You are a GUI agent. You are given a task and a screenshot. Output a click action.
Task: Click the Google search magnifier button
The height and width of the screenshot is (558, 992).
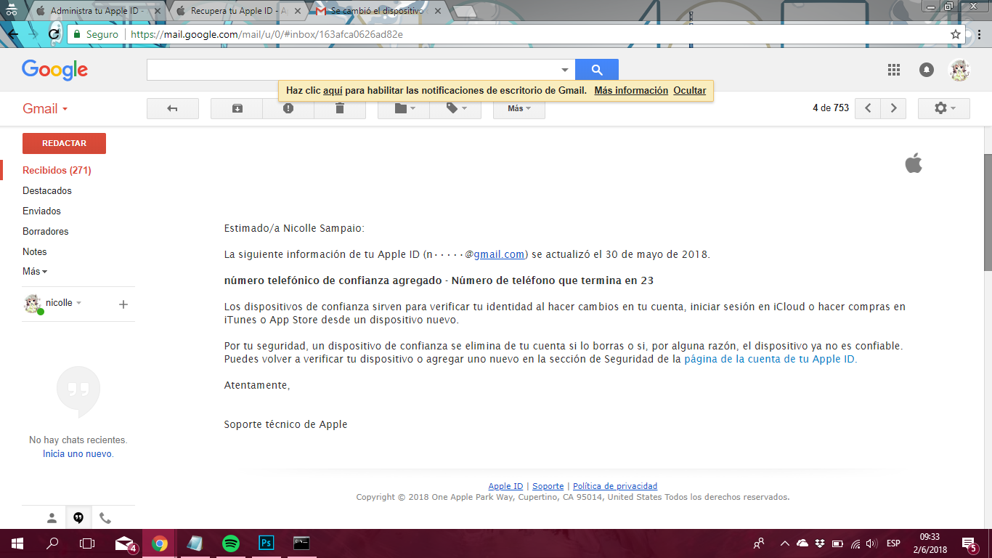pyautogui.click(x=597, y=70)
